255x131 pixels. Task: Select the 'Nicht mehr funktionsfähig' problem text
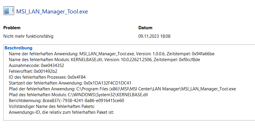28,36
